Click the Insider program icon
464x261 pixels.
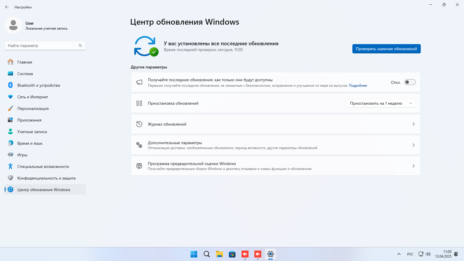pyautogui.click(x=139, y=166)
